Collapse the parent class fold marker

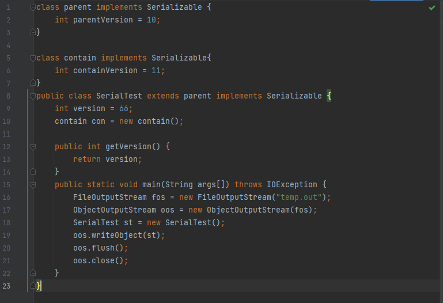33,7
